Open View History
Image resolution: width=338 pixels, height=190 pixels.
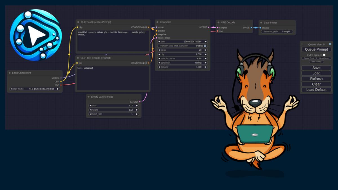[x=316, y=61]
